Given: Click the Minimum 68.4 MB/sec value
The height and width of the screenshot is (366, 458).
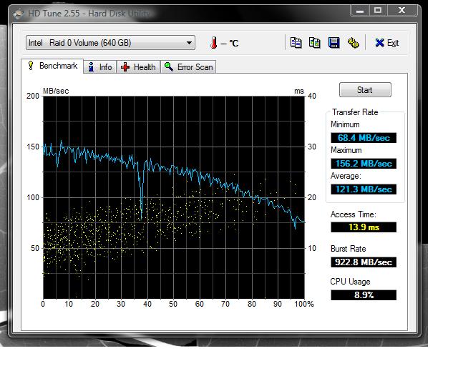Looking at the screenshot, I should click(x=364, y=138).
